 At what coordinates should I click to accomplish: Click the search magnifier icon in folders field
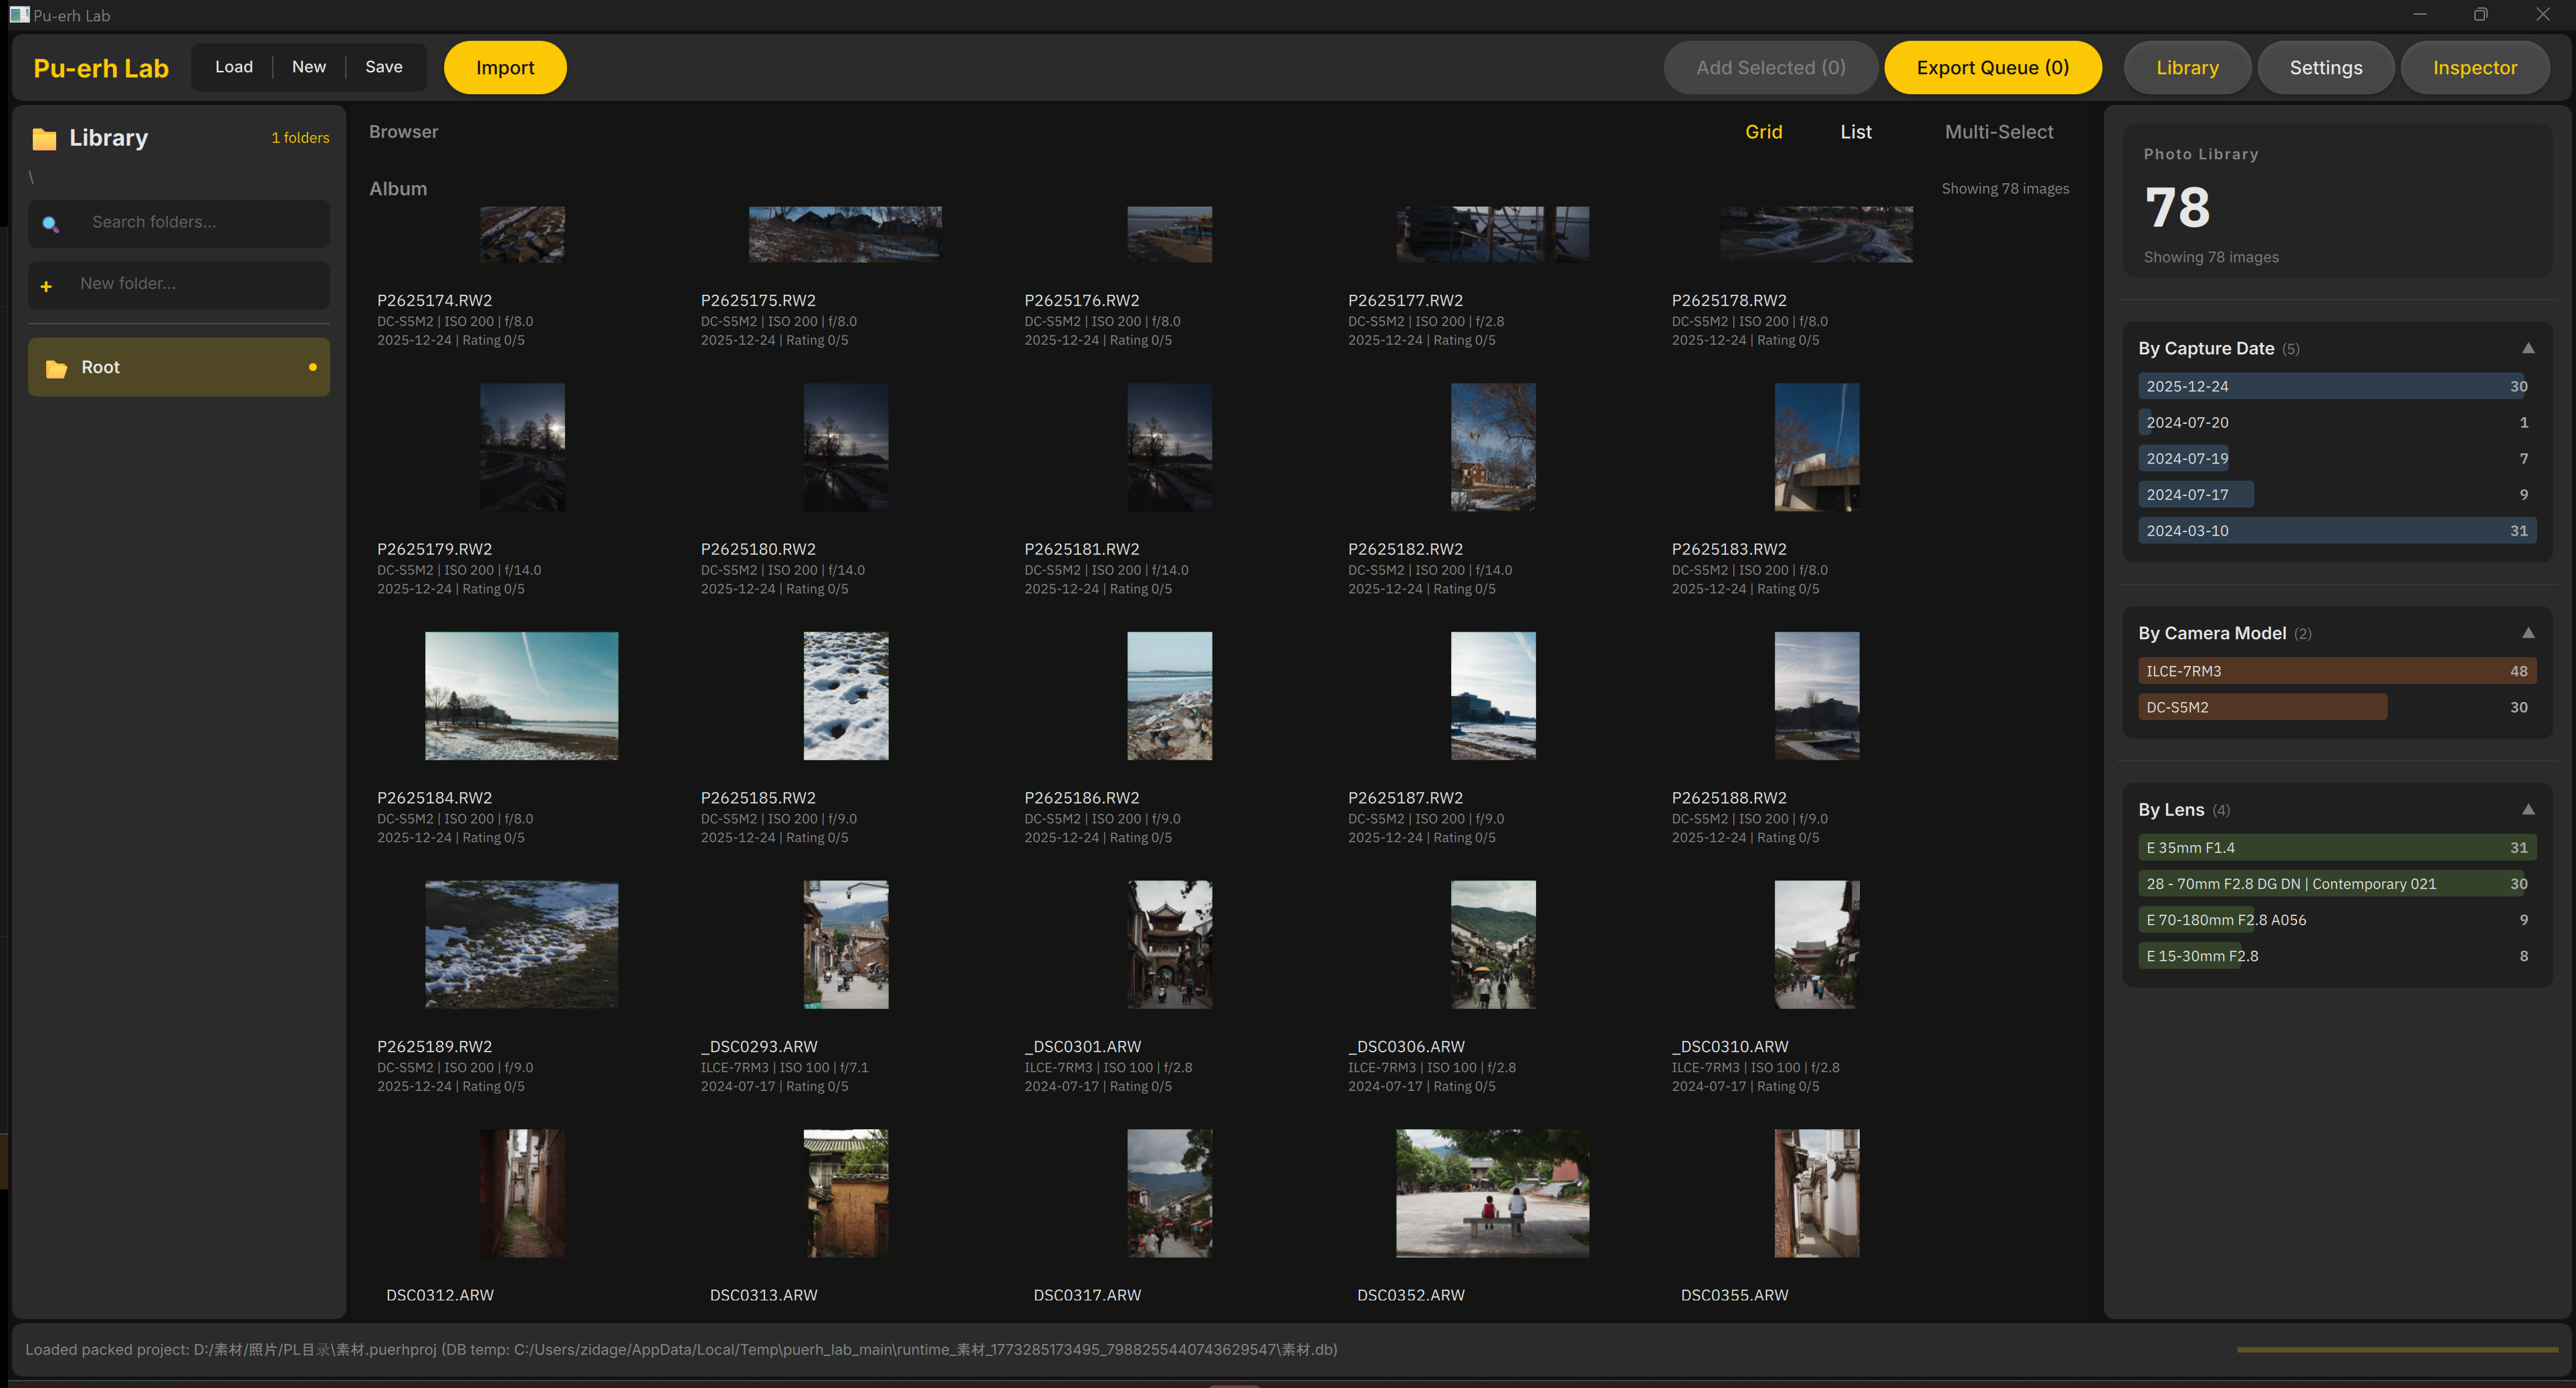[50, 223]
